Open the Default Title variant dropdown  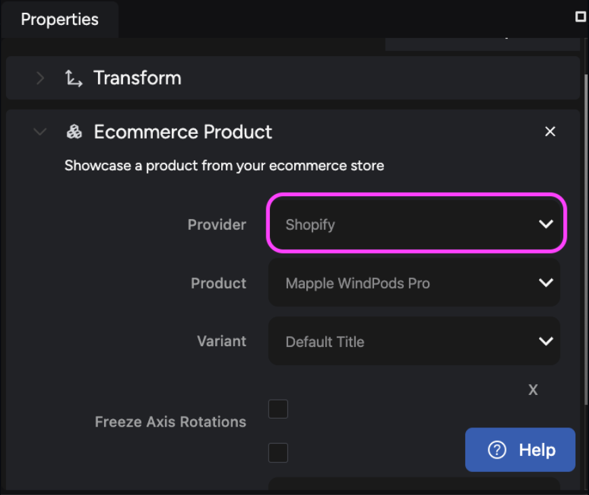click(x=414, y=341)
